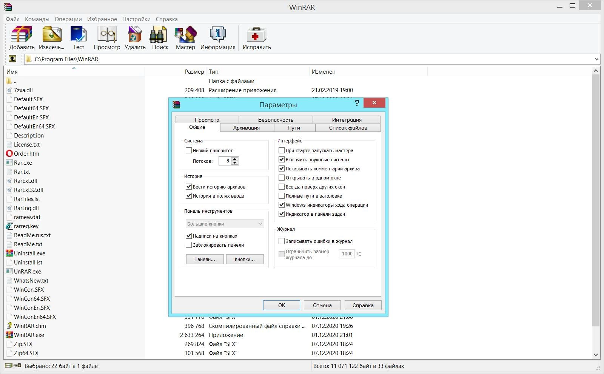Click the Потоков number field
This screenshot has height=374, width=604.
coord(225,161)
